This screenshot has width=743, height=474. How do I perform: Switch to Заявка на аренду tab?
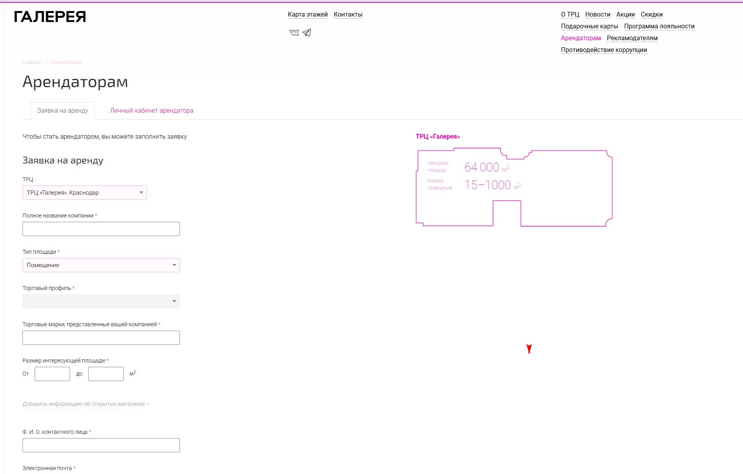click(63, 111)
